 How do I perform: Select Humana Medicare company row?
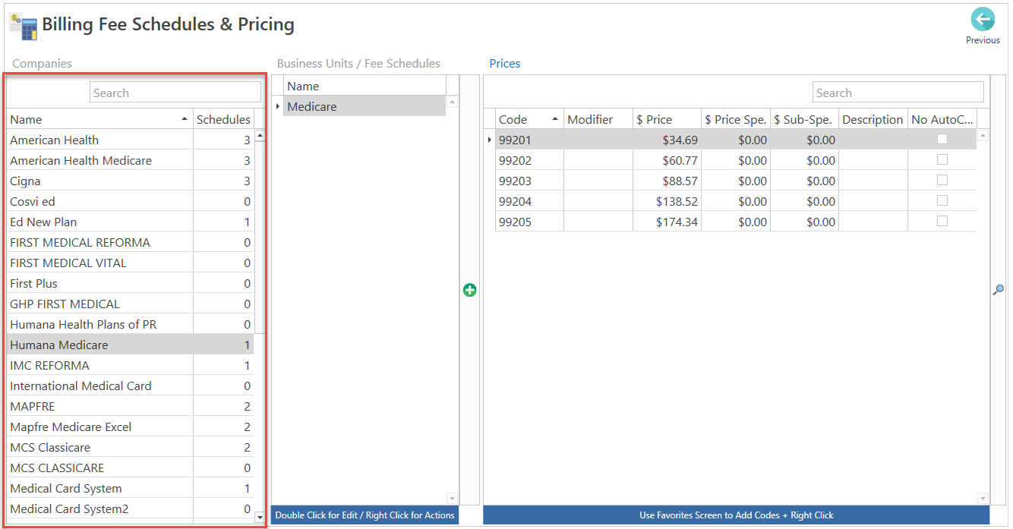(x=131, y=345)
